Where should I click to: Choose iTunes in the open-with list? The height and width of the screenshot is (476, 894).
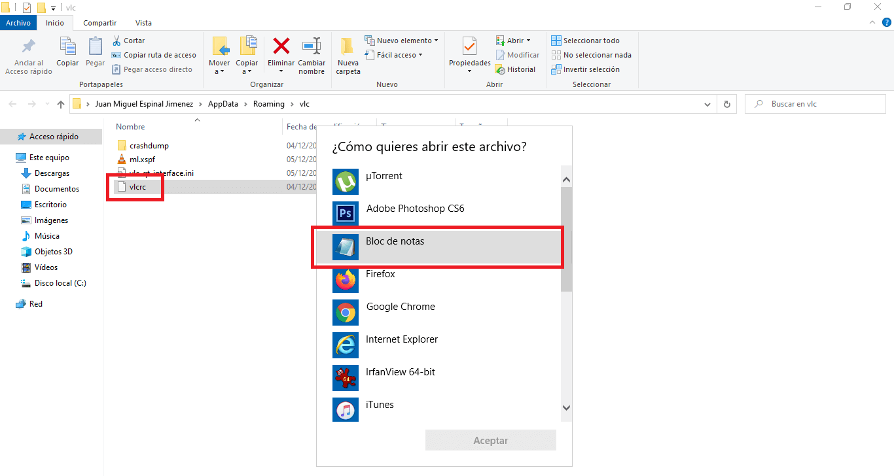[x=438, y=409]
